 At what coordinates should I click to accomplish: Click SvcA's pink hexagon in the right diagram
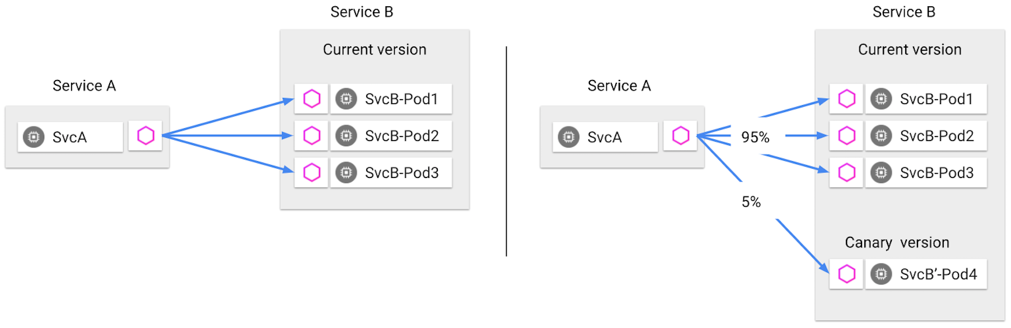pos(681,135)
